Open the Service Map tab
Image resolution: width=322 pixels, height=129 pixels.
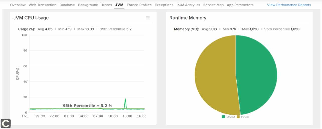213,5
